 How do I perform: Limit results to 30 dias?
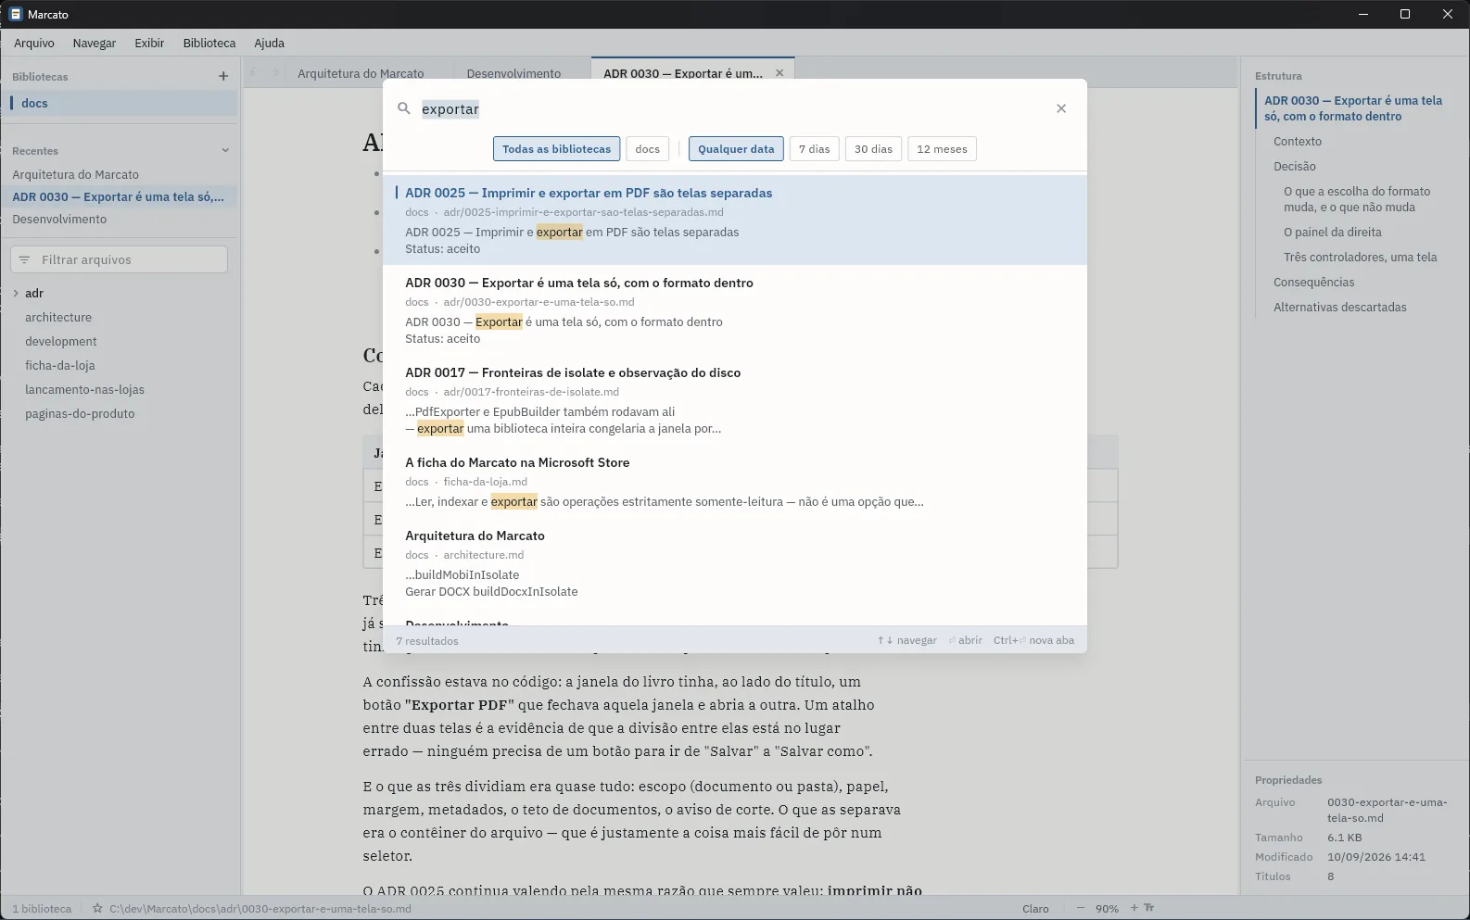pos(873,149)
